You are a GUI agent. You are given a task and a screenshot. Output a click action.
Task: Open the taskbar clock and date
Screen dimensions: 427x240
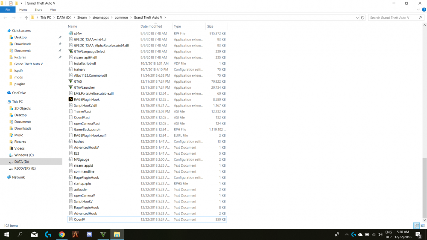tap(403, 234)
